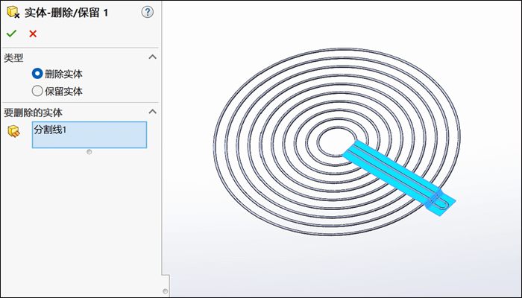The width and height of the screenshot is (522, 298).
Task: Click the bodies selection icon beside the list box
Action: tap(13, 131)
